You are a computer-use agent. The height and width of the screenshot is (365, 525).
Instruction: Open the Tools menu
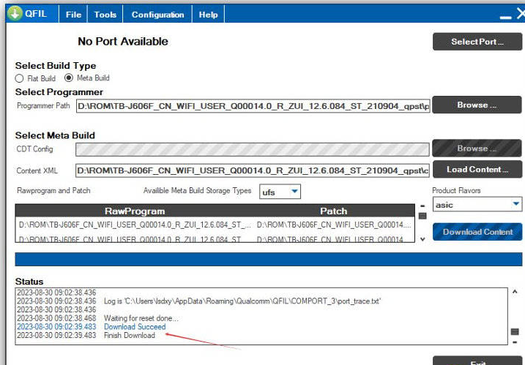pos(105,15)
